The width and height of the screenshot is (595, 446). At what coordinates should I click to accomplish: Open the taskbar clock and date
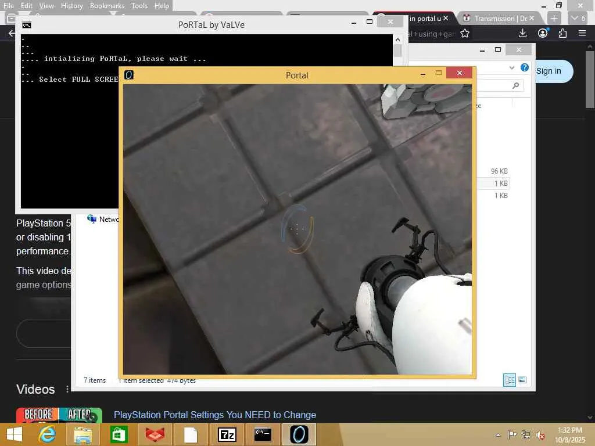coord(569,435)
